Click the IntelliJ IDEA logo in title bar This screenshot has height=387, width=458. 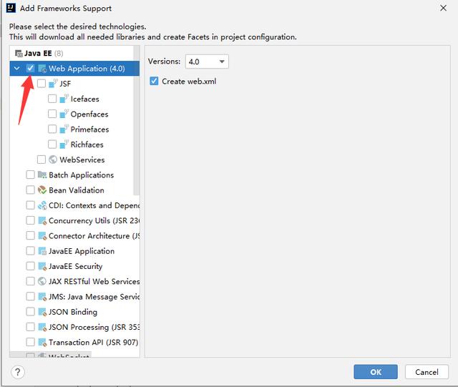point(11,8)
